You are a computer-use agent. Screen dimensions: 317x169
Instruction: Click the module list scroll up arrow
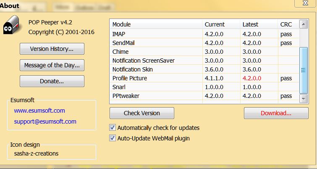(304, 24)
